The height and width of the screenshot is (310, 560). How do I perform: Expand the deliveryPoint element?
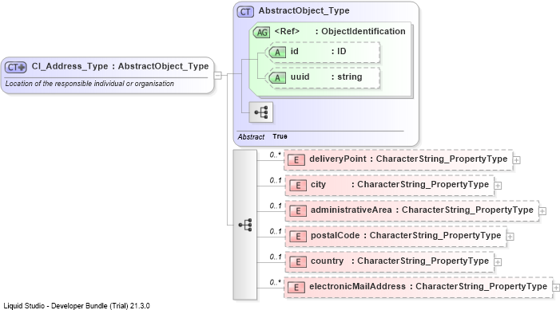516,160
